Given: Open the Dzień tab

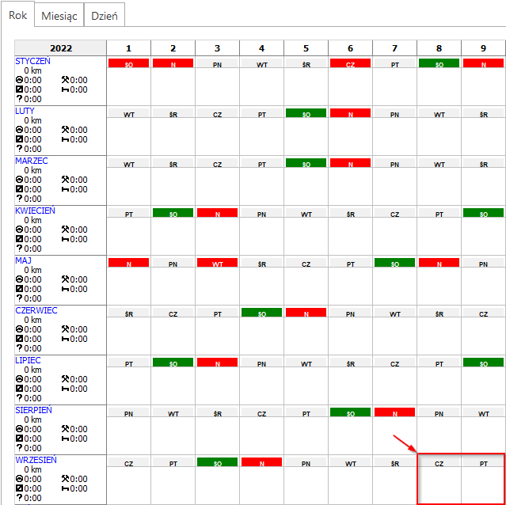Looking at the screenshot, I should pyautogui.click(x=104, y=15).
